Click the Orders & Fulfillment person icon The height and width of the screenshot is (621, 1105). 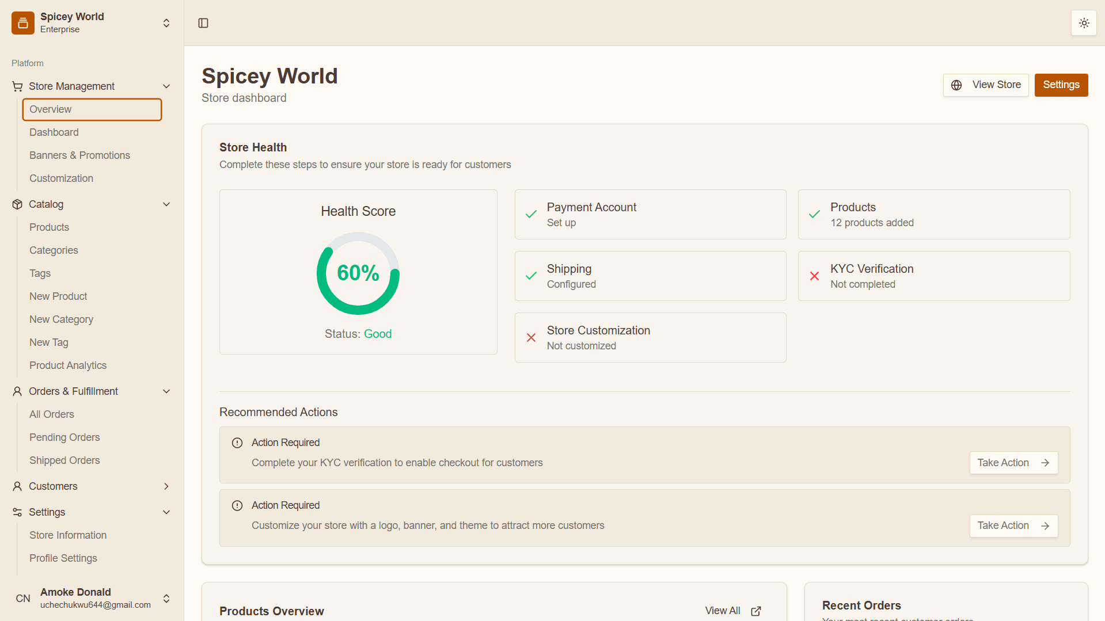click(x=17, y=391)
